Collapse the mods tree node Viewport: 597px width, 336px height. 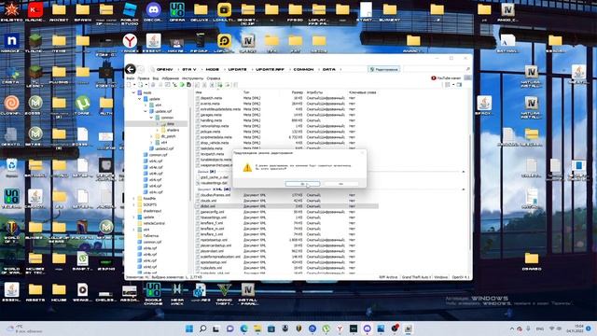pyautogui.click(x=133, y=92)
